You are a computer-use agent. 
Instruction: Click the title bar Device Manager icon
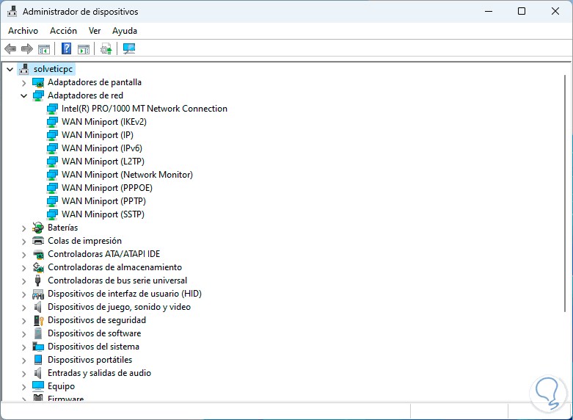(12, 12)
